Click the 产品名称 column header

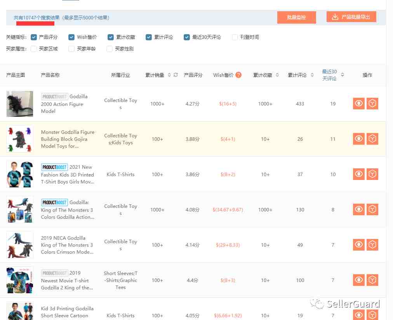(x=50, y=75)
